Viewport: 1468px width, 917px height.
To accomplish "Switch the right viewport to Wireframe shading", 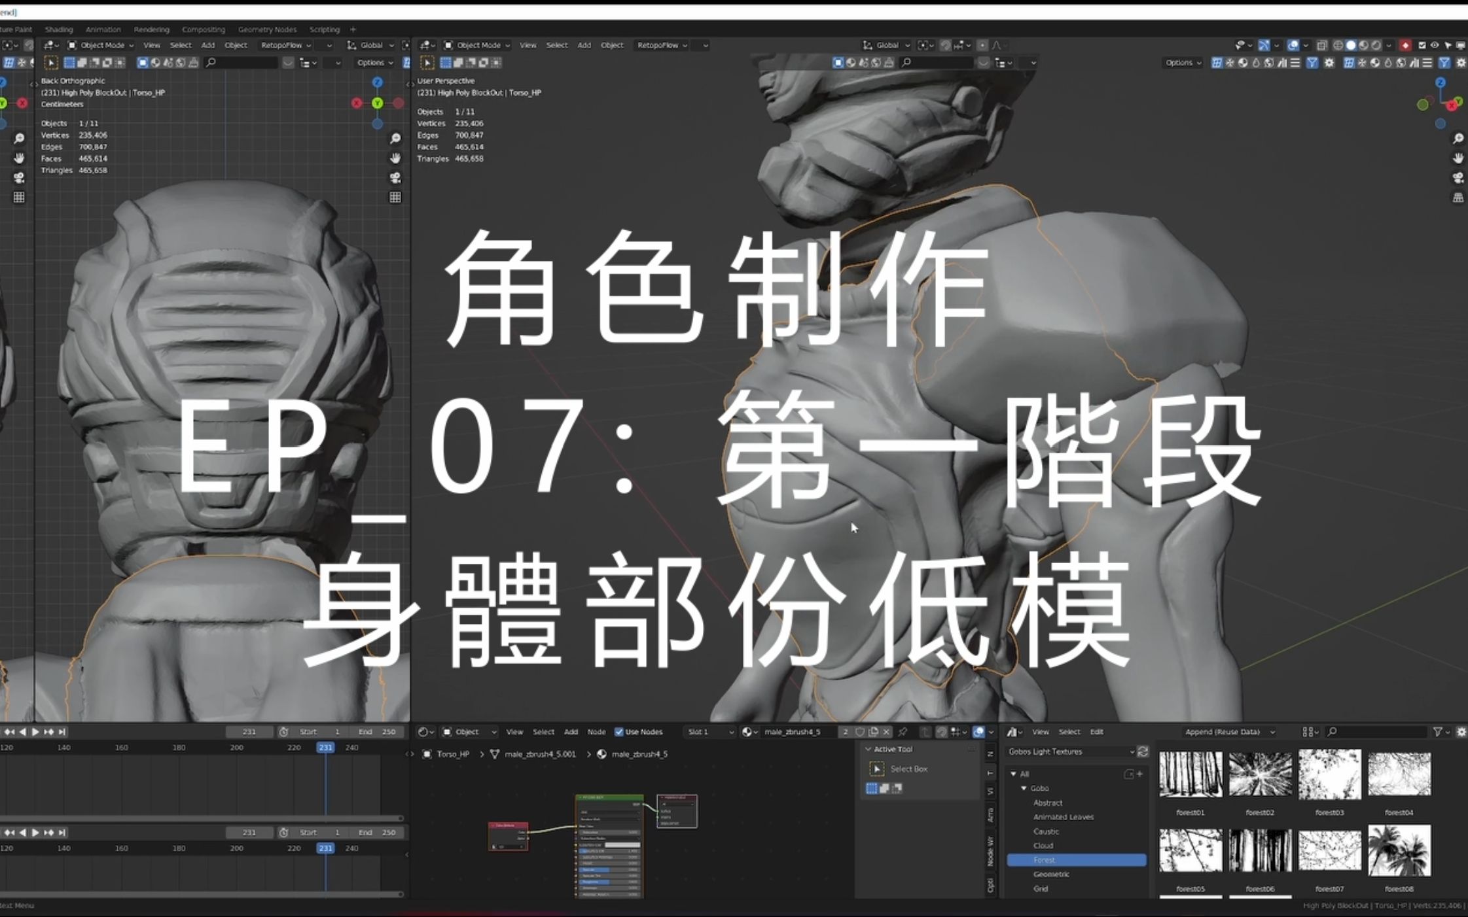I will (x=1338, y=45).
